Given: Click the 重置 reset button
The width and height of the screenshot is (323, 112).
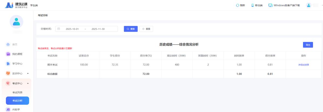Looking at the screenshot, I should point(146,29).
